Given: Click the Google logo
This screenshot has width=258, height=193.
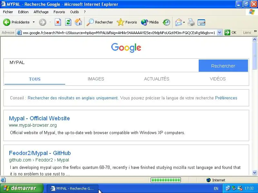Looking at the screenshot, I should point(126,48).
